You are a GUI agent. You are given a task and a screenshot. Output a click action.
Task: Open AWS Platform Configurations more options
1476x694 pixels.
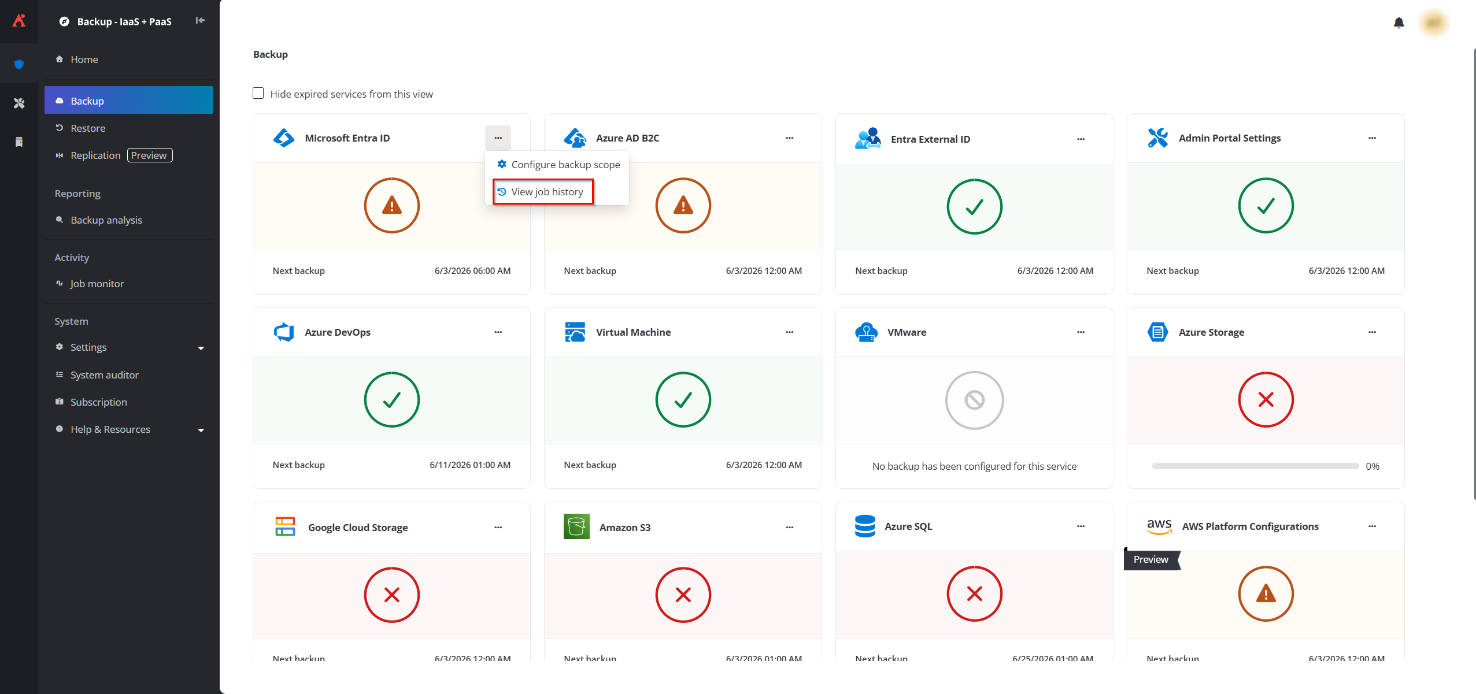(1373, 526)
